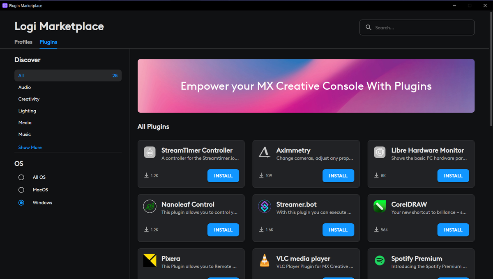Switch to the Plugins tab
This screenshot has height=279, width=493.
pos(48,42)
